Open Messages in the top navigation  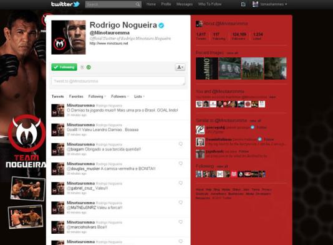click(185, 4)
